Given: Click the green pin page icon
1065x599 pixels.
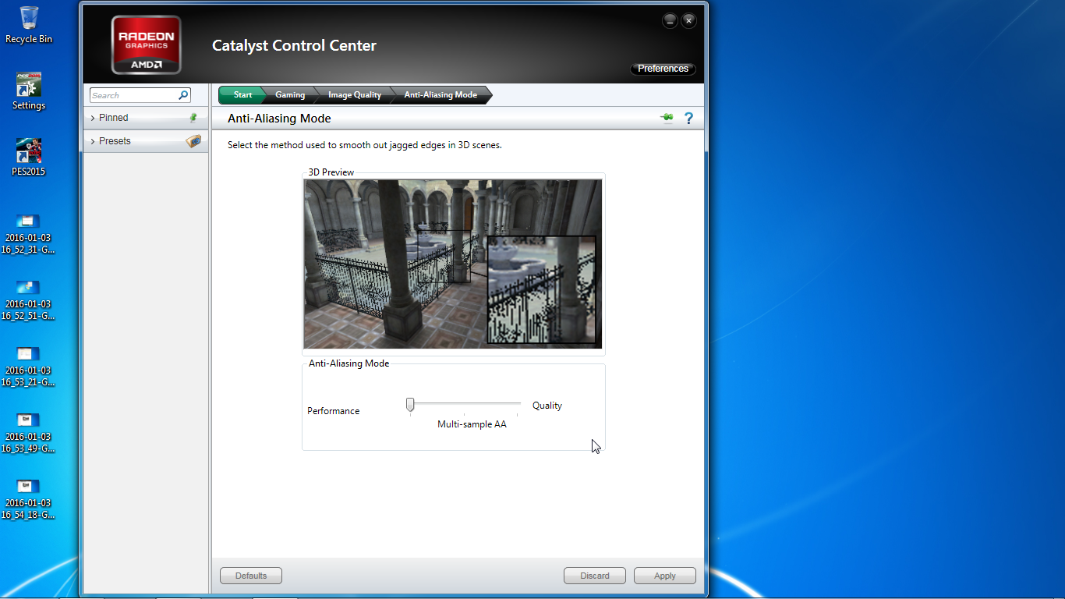Looking at the screenshot, I should pos(667,118).
